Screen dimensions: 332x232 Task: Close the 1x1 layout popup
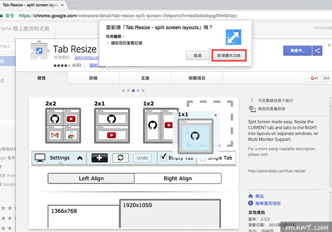[215, 115]
